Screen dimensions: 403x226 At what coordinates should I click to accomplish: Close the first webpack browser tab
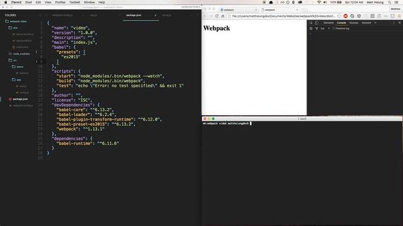pyautogui.click(x=256, y=10)
